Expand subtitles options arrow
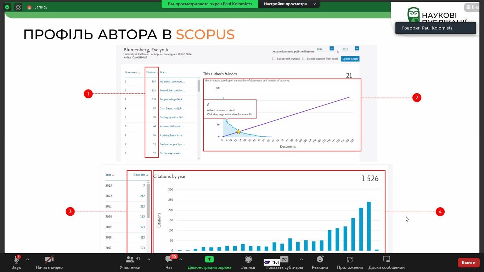The width and height of the screenshot is (484, 272). (x=301, y=259)
